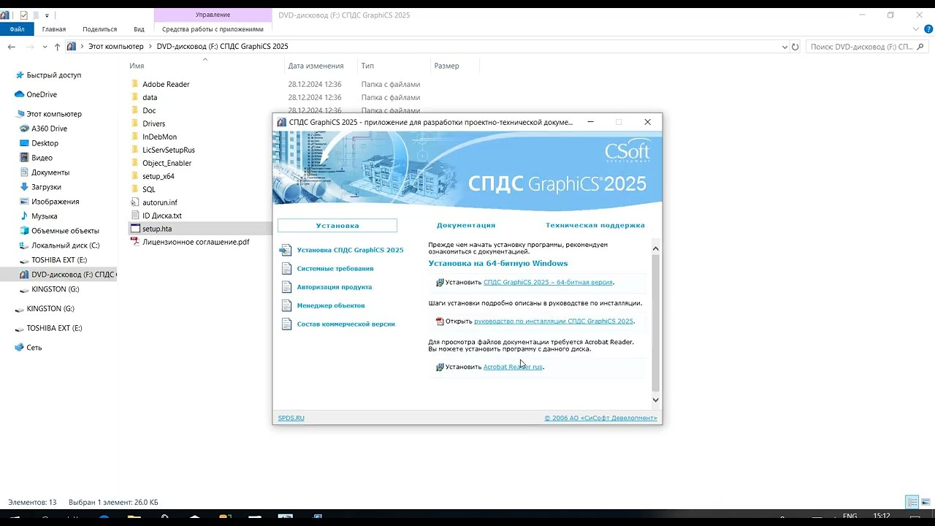Select the Drivers folder
Screen dimensions: 935x526
pos(153,124)
